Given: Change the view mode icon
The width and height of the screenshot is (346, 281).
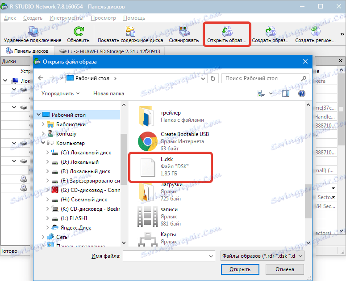Looking at the screenshot, I should pos(261,94).
